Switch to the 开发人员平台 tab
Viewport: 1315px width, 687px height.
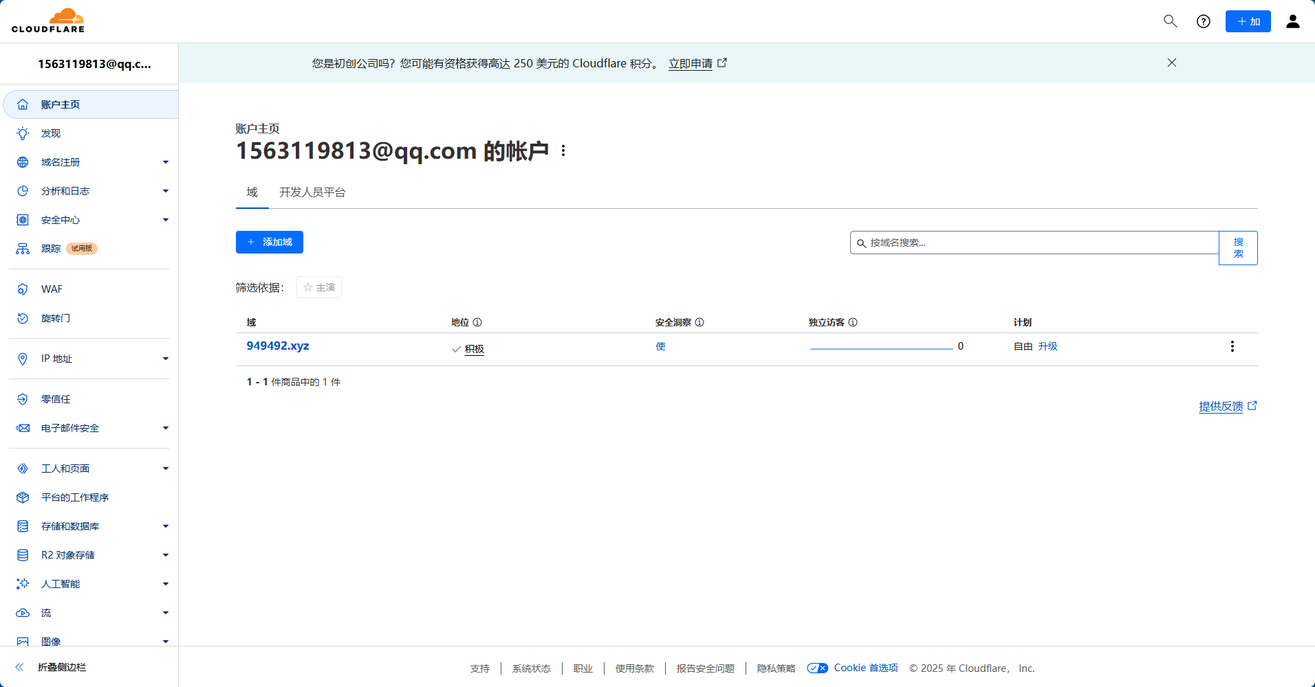pyautogui.click(x=312, y=192)
